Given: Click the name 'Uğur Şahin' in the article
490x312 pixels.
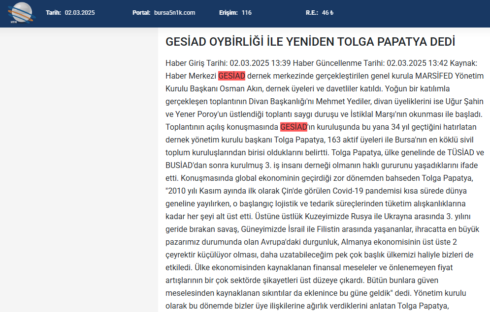Looking at the screenshot, I should point(464,101).
